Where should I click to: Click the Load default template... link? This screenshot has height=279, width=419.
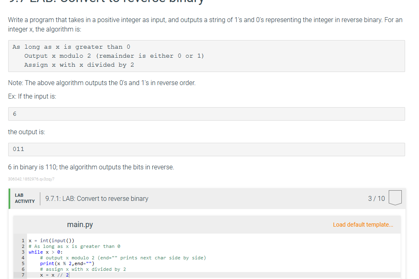[x=363, y=225]
